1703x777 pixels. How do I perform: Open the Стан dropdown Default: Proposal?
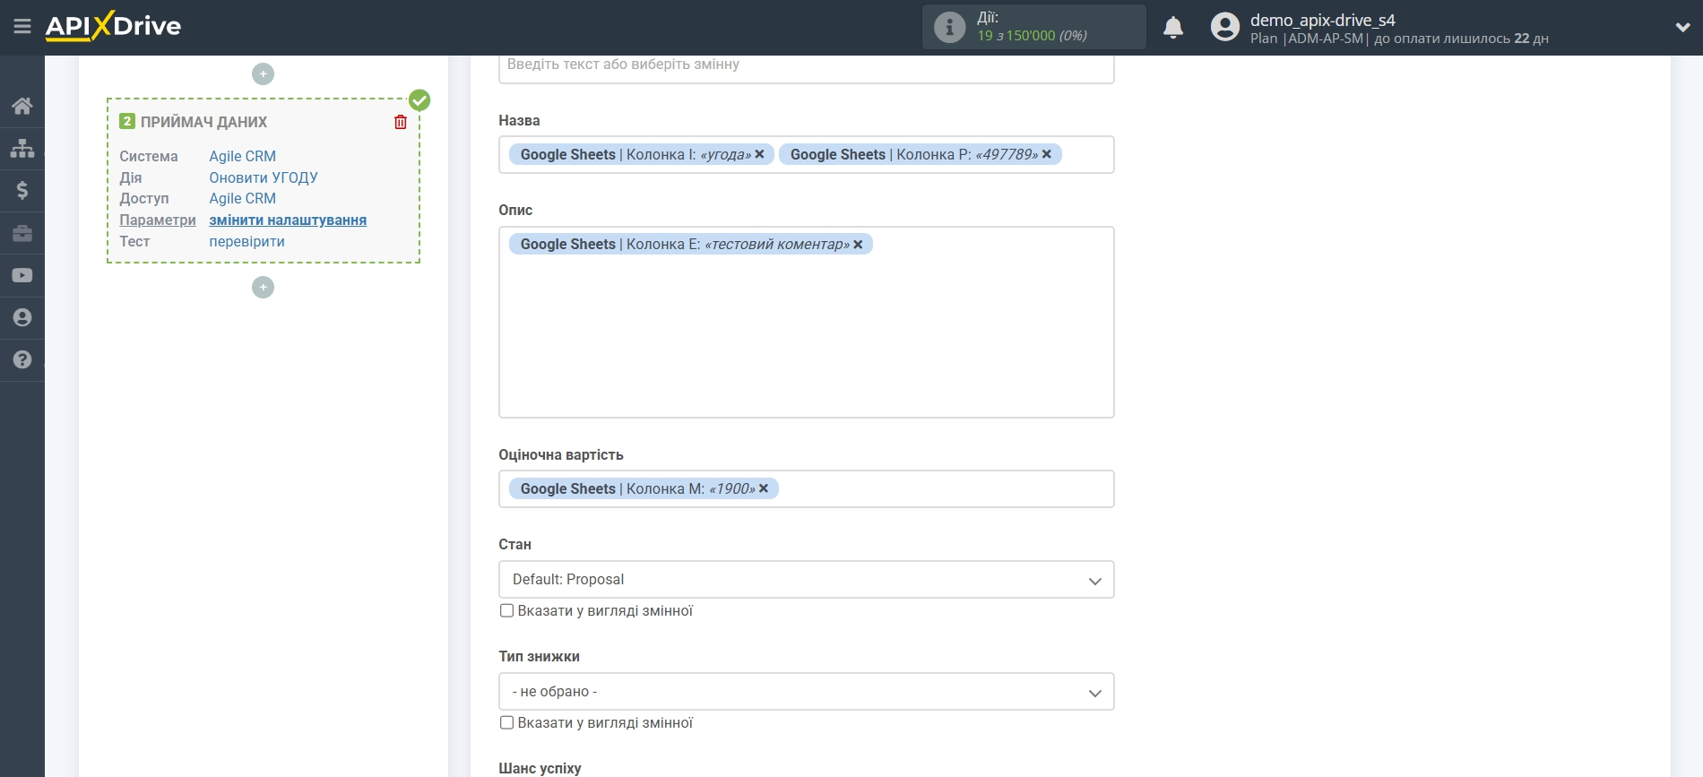click(806, 580)
